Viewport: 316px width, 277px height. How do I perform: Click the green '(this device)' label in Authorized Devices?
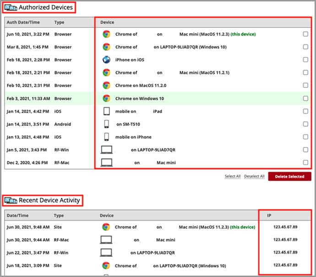243,34
